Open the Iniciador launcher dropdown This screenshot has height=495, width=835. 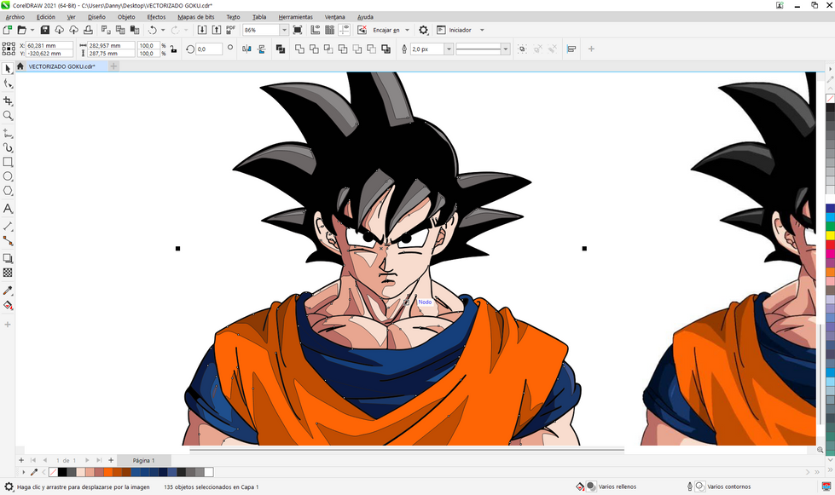click(482, 31)
